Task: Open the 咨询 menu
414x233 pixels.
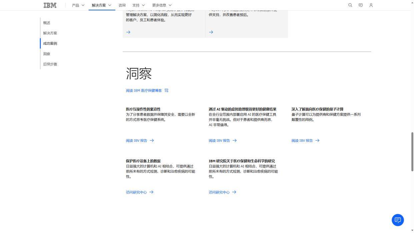Action: point(122,4)
